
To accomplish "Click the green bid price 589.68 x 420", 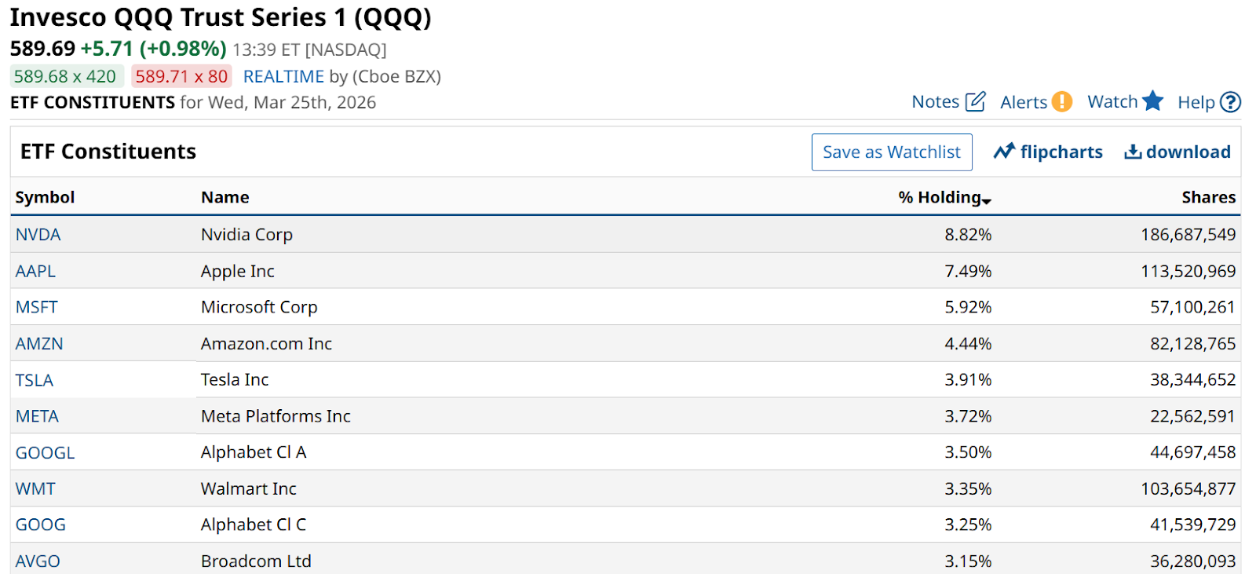I will (65, 76).
